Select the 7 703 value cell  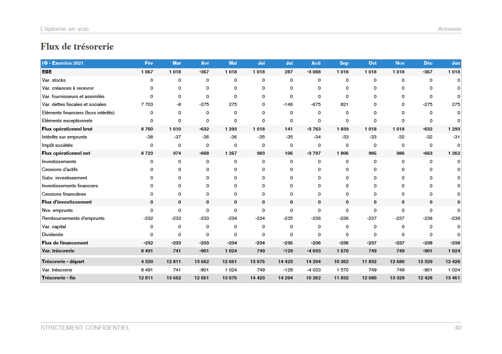pyautogui.click(x=147, y=104)
